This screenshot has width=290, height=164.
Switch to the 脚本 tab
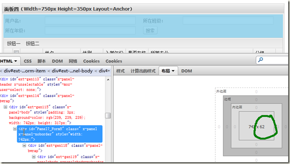point(41,61)
